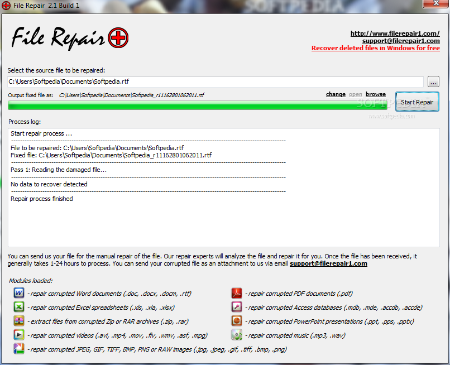Click the corrupted videos module icon
Viewport: 450px width, 365px height.
click(x=19, y=335)
